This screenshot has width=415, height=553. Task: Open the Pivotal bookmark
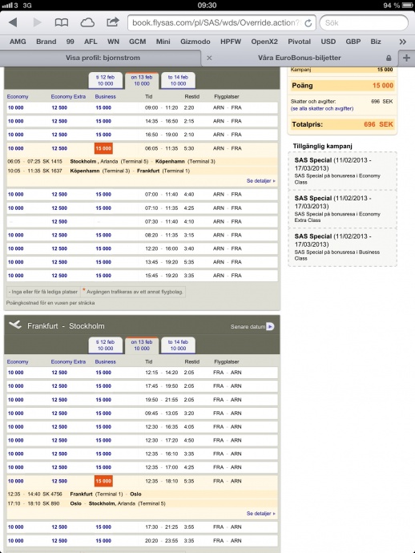click(x=299, y=42)
